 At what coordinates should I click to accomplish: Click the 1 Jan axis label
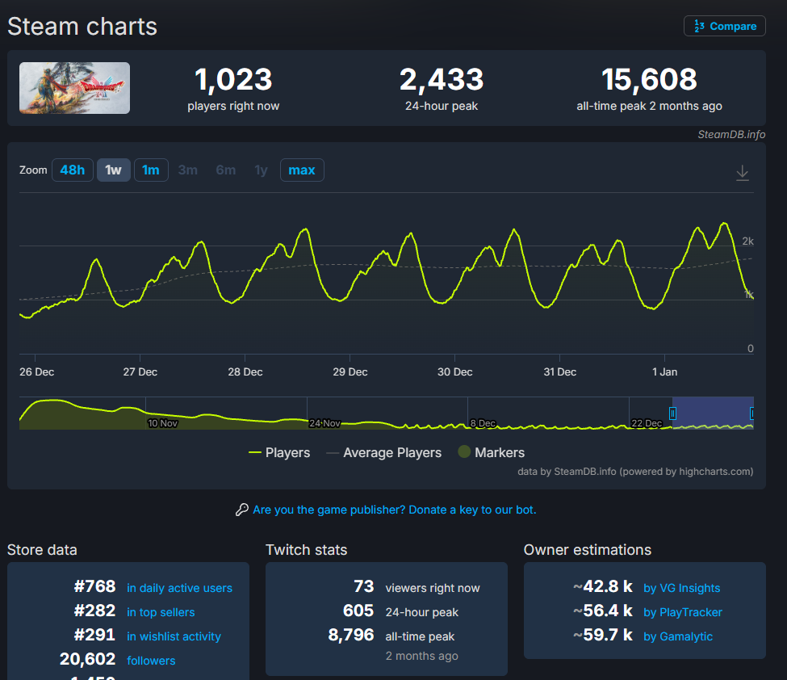pos(664,372)
